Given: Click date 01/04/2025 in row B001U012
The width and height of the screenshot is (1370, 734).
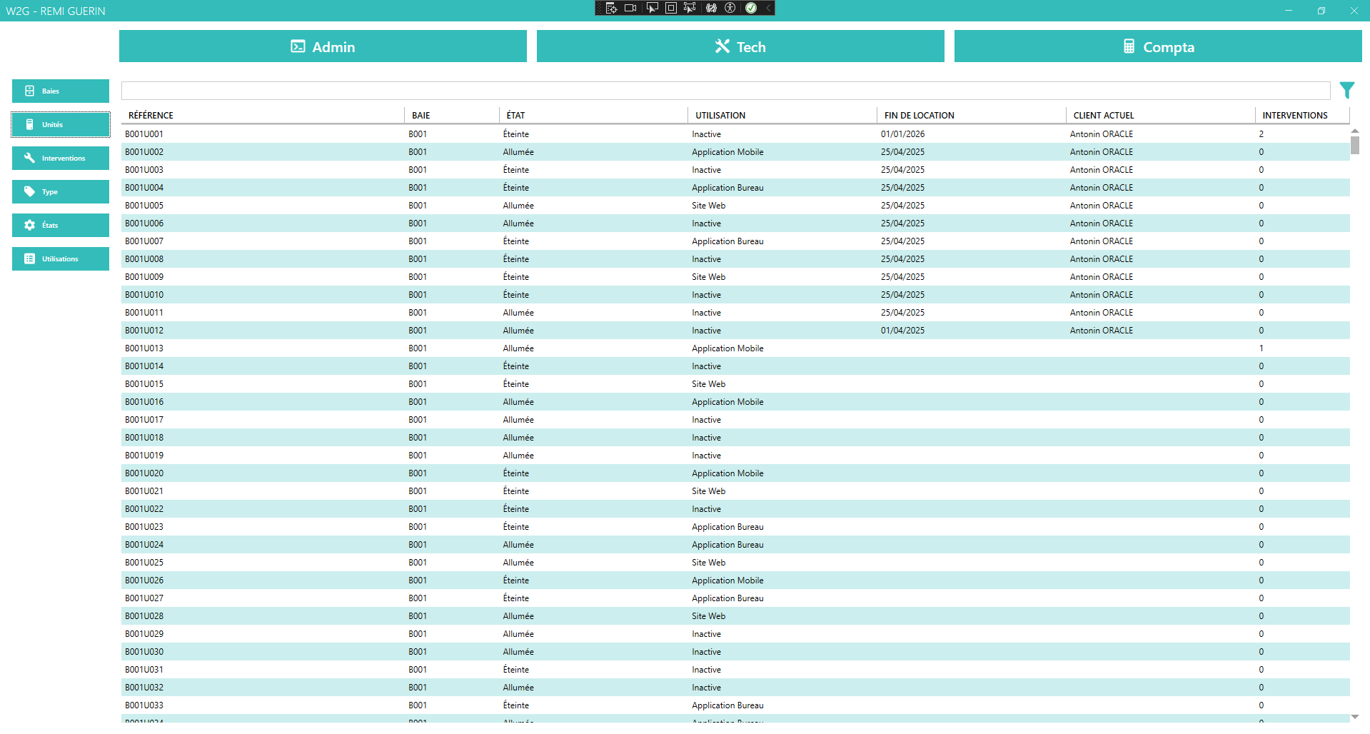Looking at the screenshot, I should coord(902,331).
